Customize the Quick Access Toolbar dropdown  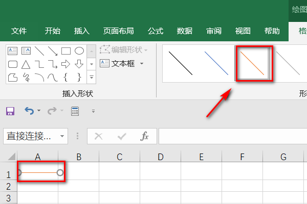93,111
